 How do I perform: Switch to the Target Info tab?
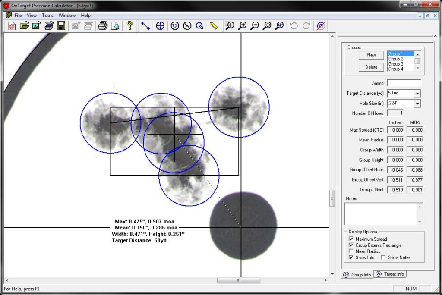pyautogui.click(x=390, y=274)
